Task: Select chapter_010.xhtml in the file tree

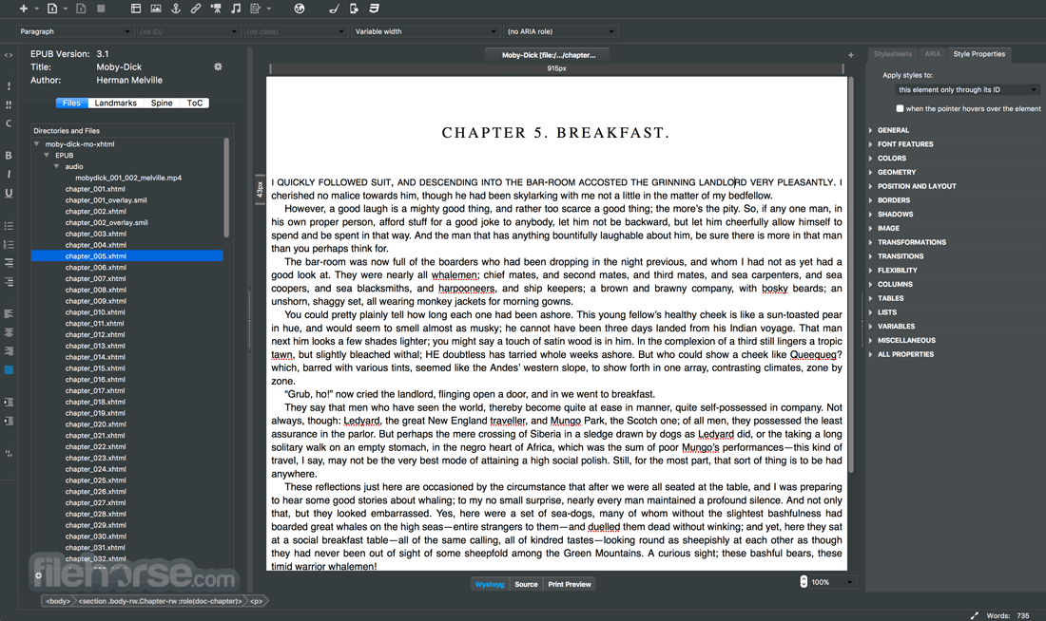Action: pos(95,312)
